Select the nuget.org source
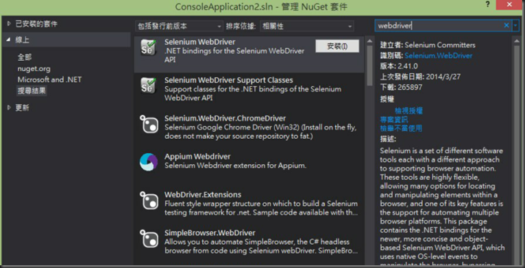The height and width of the screenshot is (268, 525). (x=34, y=69)
